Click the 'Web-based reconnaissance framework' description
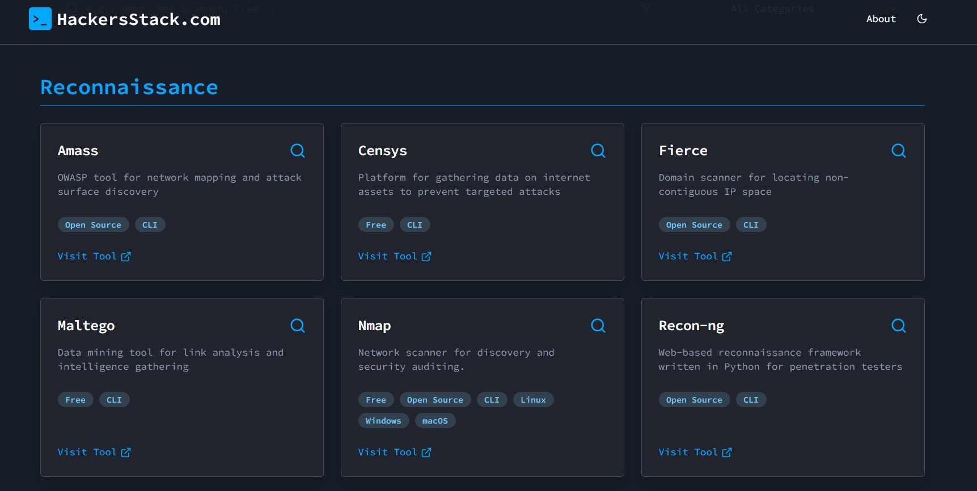Image resolution: width=977 pixels, height=491 pixels. 780,360
